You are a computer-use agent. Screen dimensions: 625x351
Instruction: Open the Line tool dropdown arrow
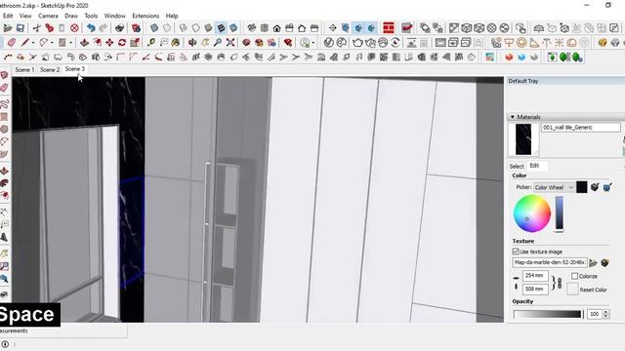[32, 43]
